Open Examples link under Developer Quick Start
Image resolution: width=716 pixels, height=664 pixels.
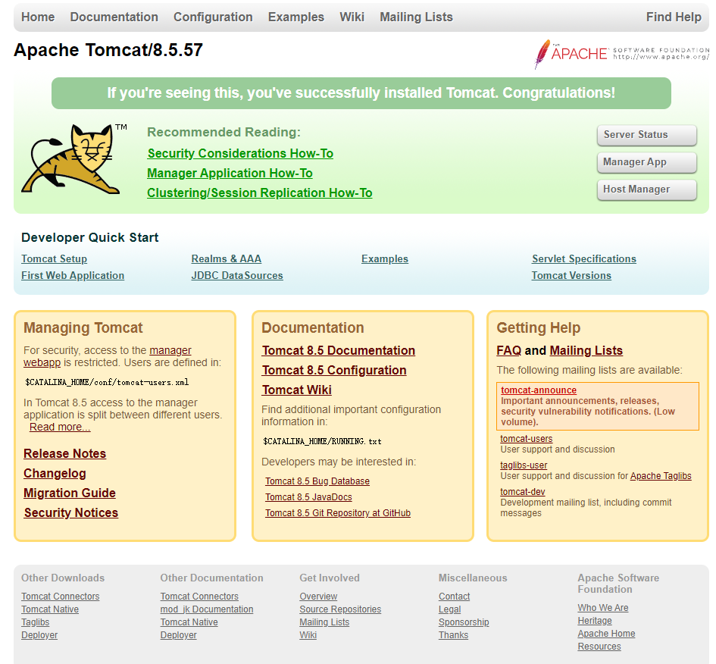384,259
